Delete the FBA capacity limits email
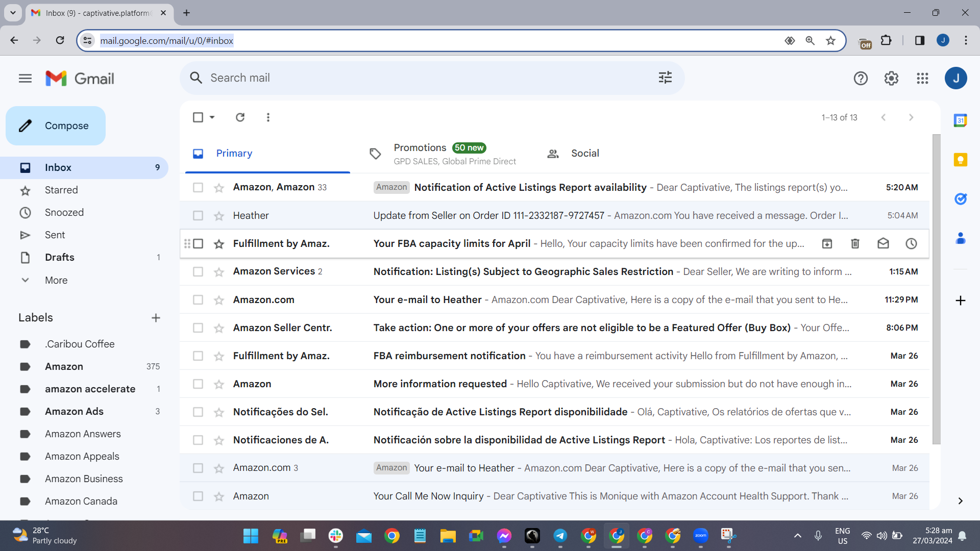This screenshot has width=980, height=551. point(855,244)
